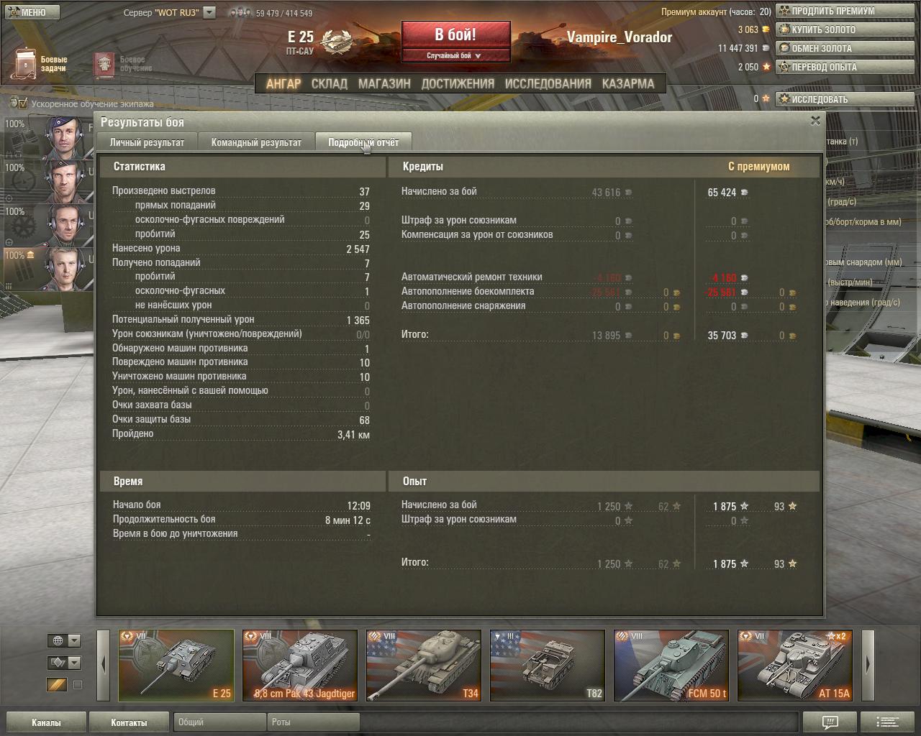921x736 pixels.
Task: Click premium experience total 1 875
Action: tap(725, 564)
